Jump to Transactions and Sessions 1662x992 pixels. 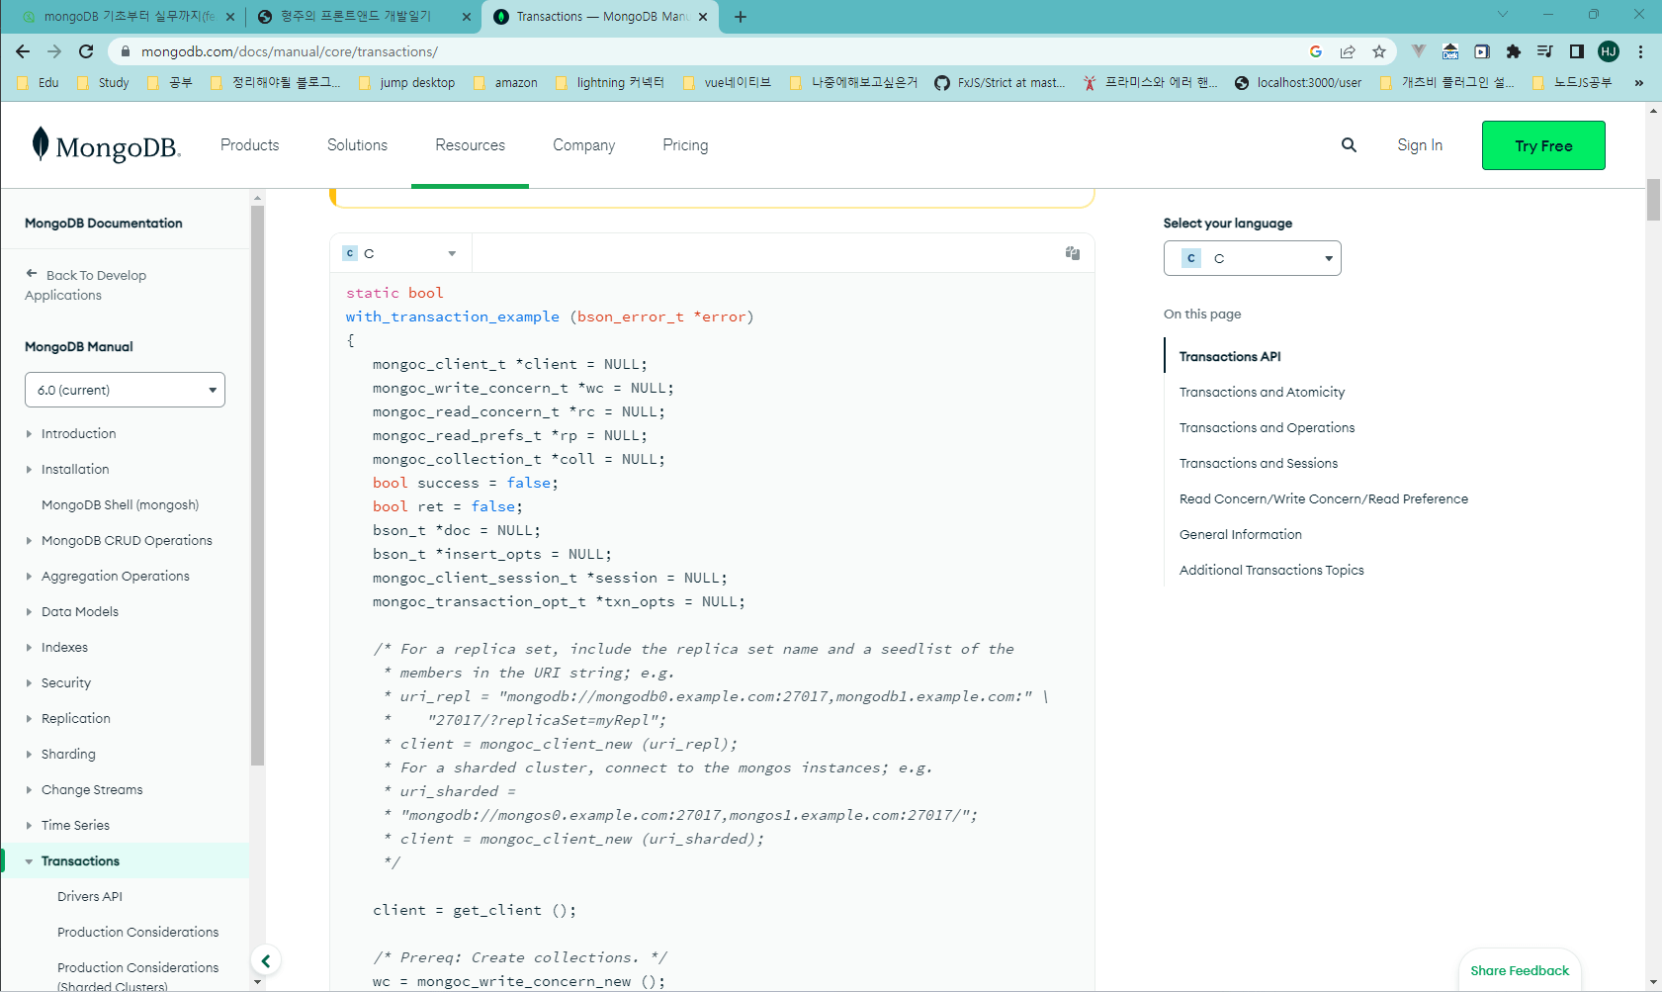(1258, 464)
